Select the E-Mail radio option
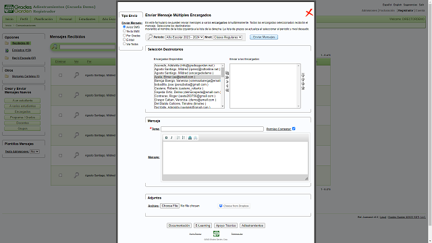This screenshot has height=243, width=432. tap(124, 39)
